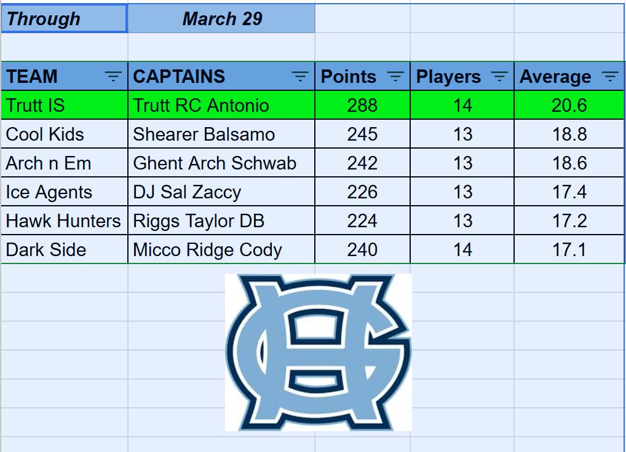Select the Through cell
The height and width of the screenshot is (452, 626).
coord(65,18)
